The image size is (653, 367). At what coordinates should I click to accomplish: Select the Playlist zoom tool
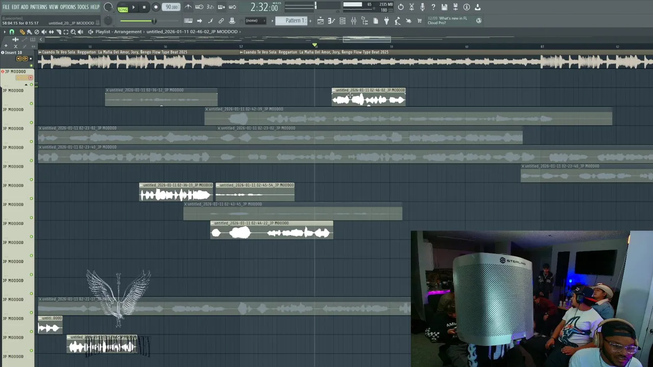pyautogui.click(x=73, y=32)
